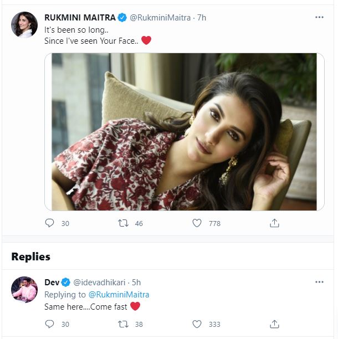The height and width of the screenshot is (339, 338).
Task: Share Rukmini Maitra's tweet
Action: (x=274, y=223)
